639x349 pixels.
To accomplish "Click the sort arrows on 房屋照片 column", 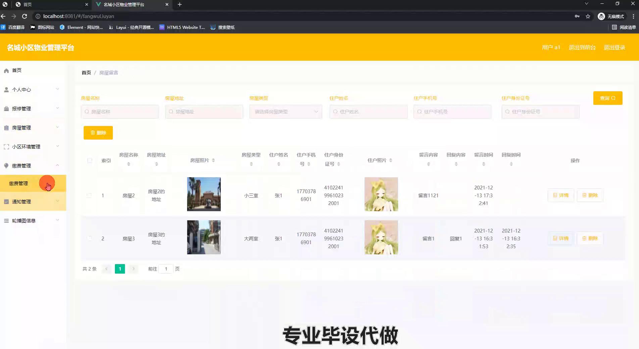I will point(213,160).
